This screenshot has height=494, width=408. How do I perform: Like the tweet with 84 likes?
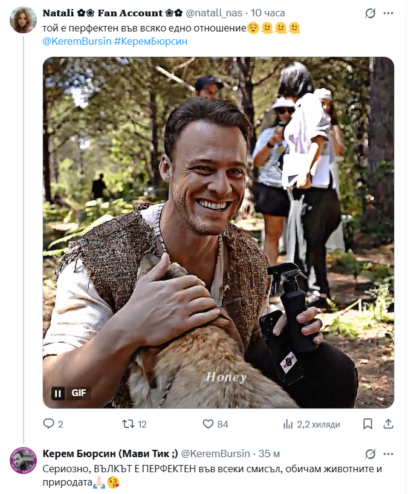coord(209,424)
